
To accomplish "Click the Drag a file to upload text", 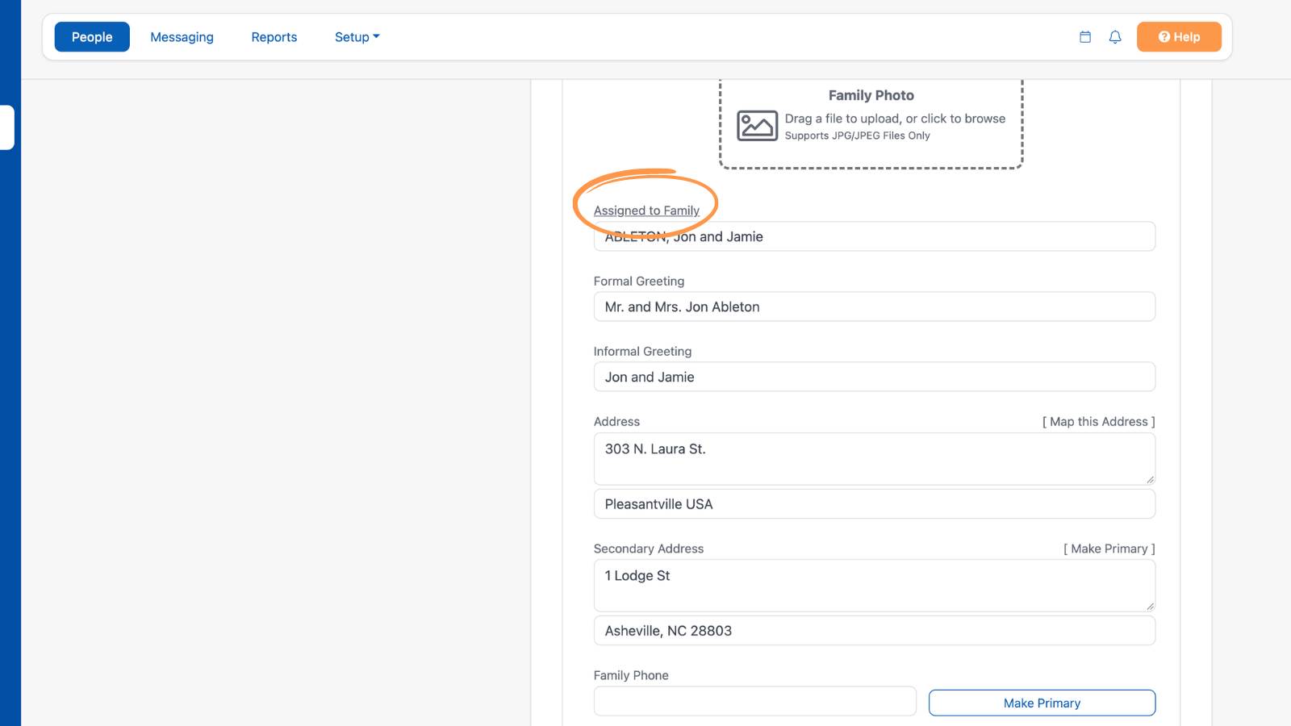I will (x=895, y=119).
